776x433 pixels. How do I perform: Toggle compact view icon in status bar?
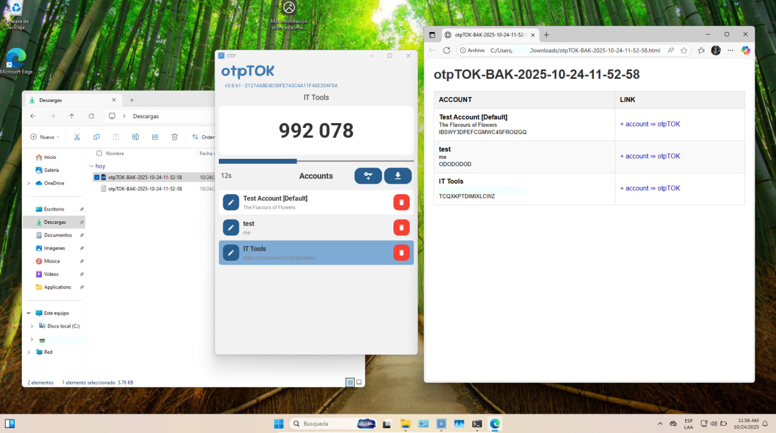pos(360,382)
